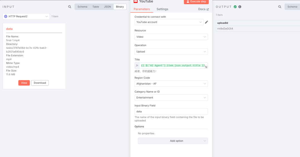300x157 pixels.
Task: Click the OUTPUT panel search icon
Action: (280, 7)
